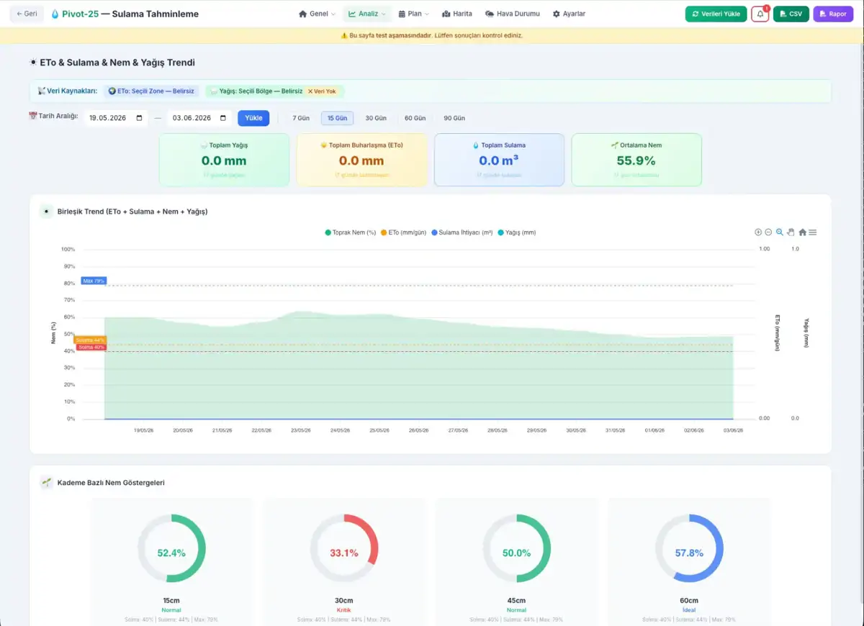Reset chart zoom with home icon

802,232
